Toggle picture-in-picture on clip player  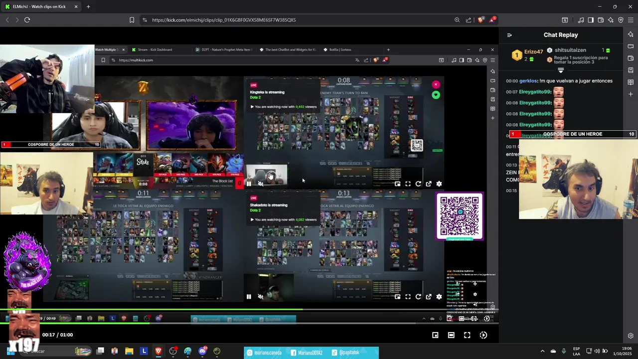[x=435, y=335]
